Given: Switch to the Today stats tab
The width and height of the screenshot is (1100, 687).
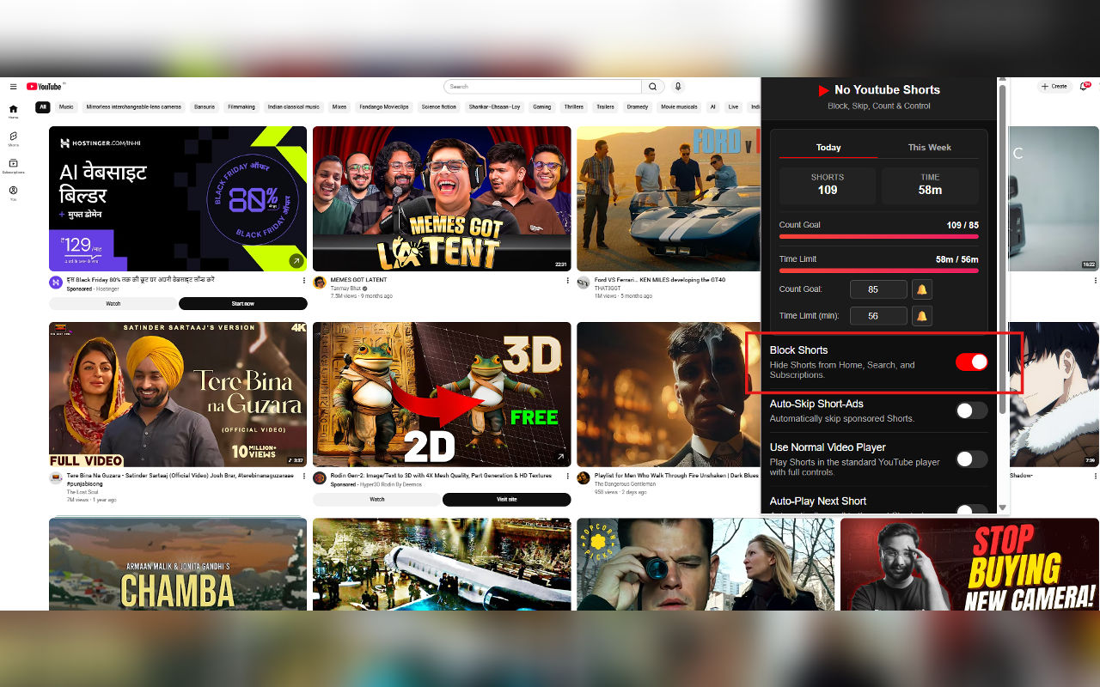Looking at the screenshot, I should [828, 147].
